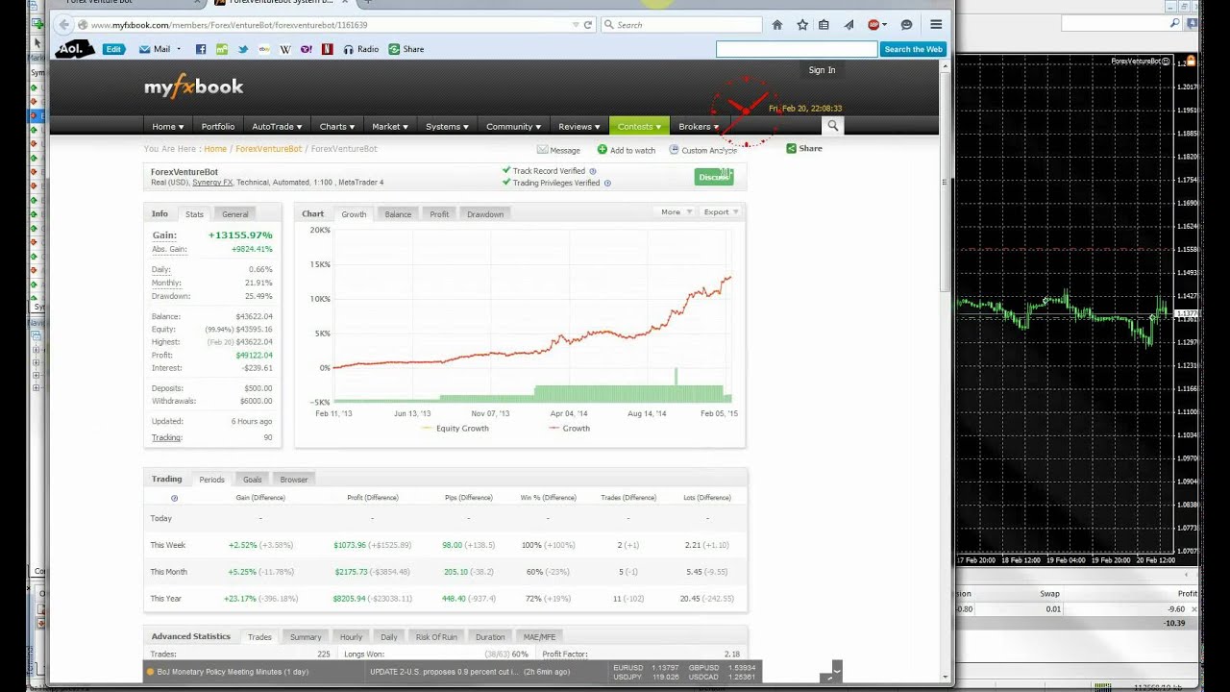Click the browser Back arrow
This screenshot has height=692, width=1230.
click(64, 25)
